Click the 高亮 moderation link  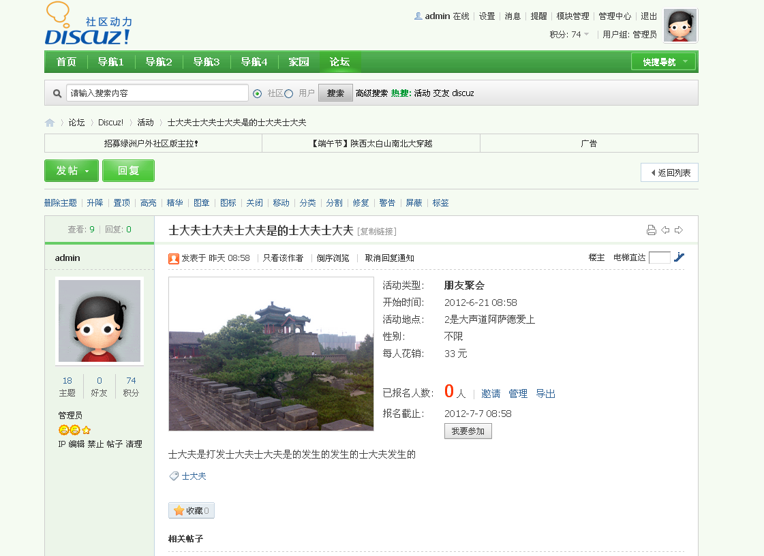[148, 203]
